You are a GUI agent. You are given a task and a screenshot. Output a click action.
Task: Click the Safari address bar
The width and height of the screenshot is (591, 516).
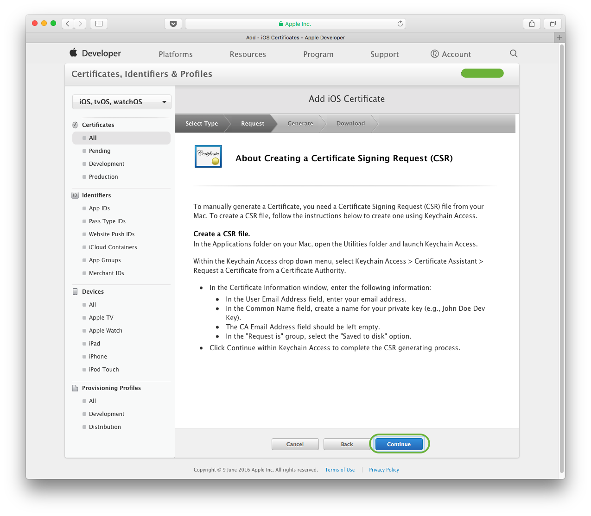point(295,24)
